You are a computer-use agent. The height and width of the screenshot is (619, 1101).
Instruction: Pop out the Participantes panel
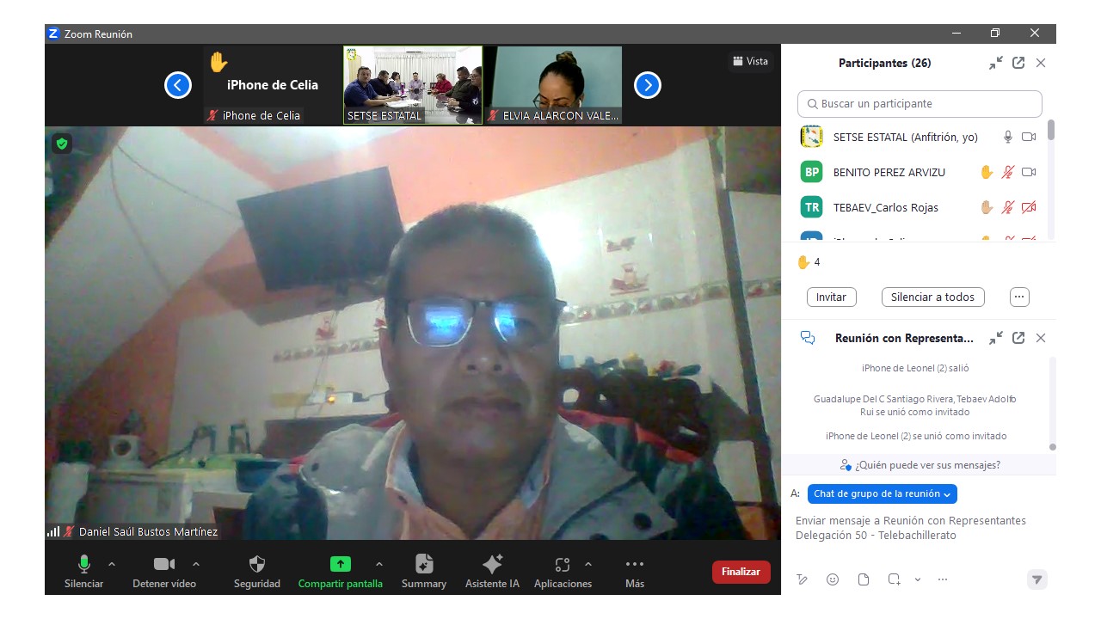click(1018, 63)
